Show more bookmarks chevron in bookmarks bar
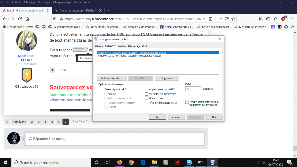Image resolution: width=297 pixels, height=167 pixels. [293, 27]
